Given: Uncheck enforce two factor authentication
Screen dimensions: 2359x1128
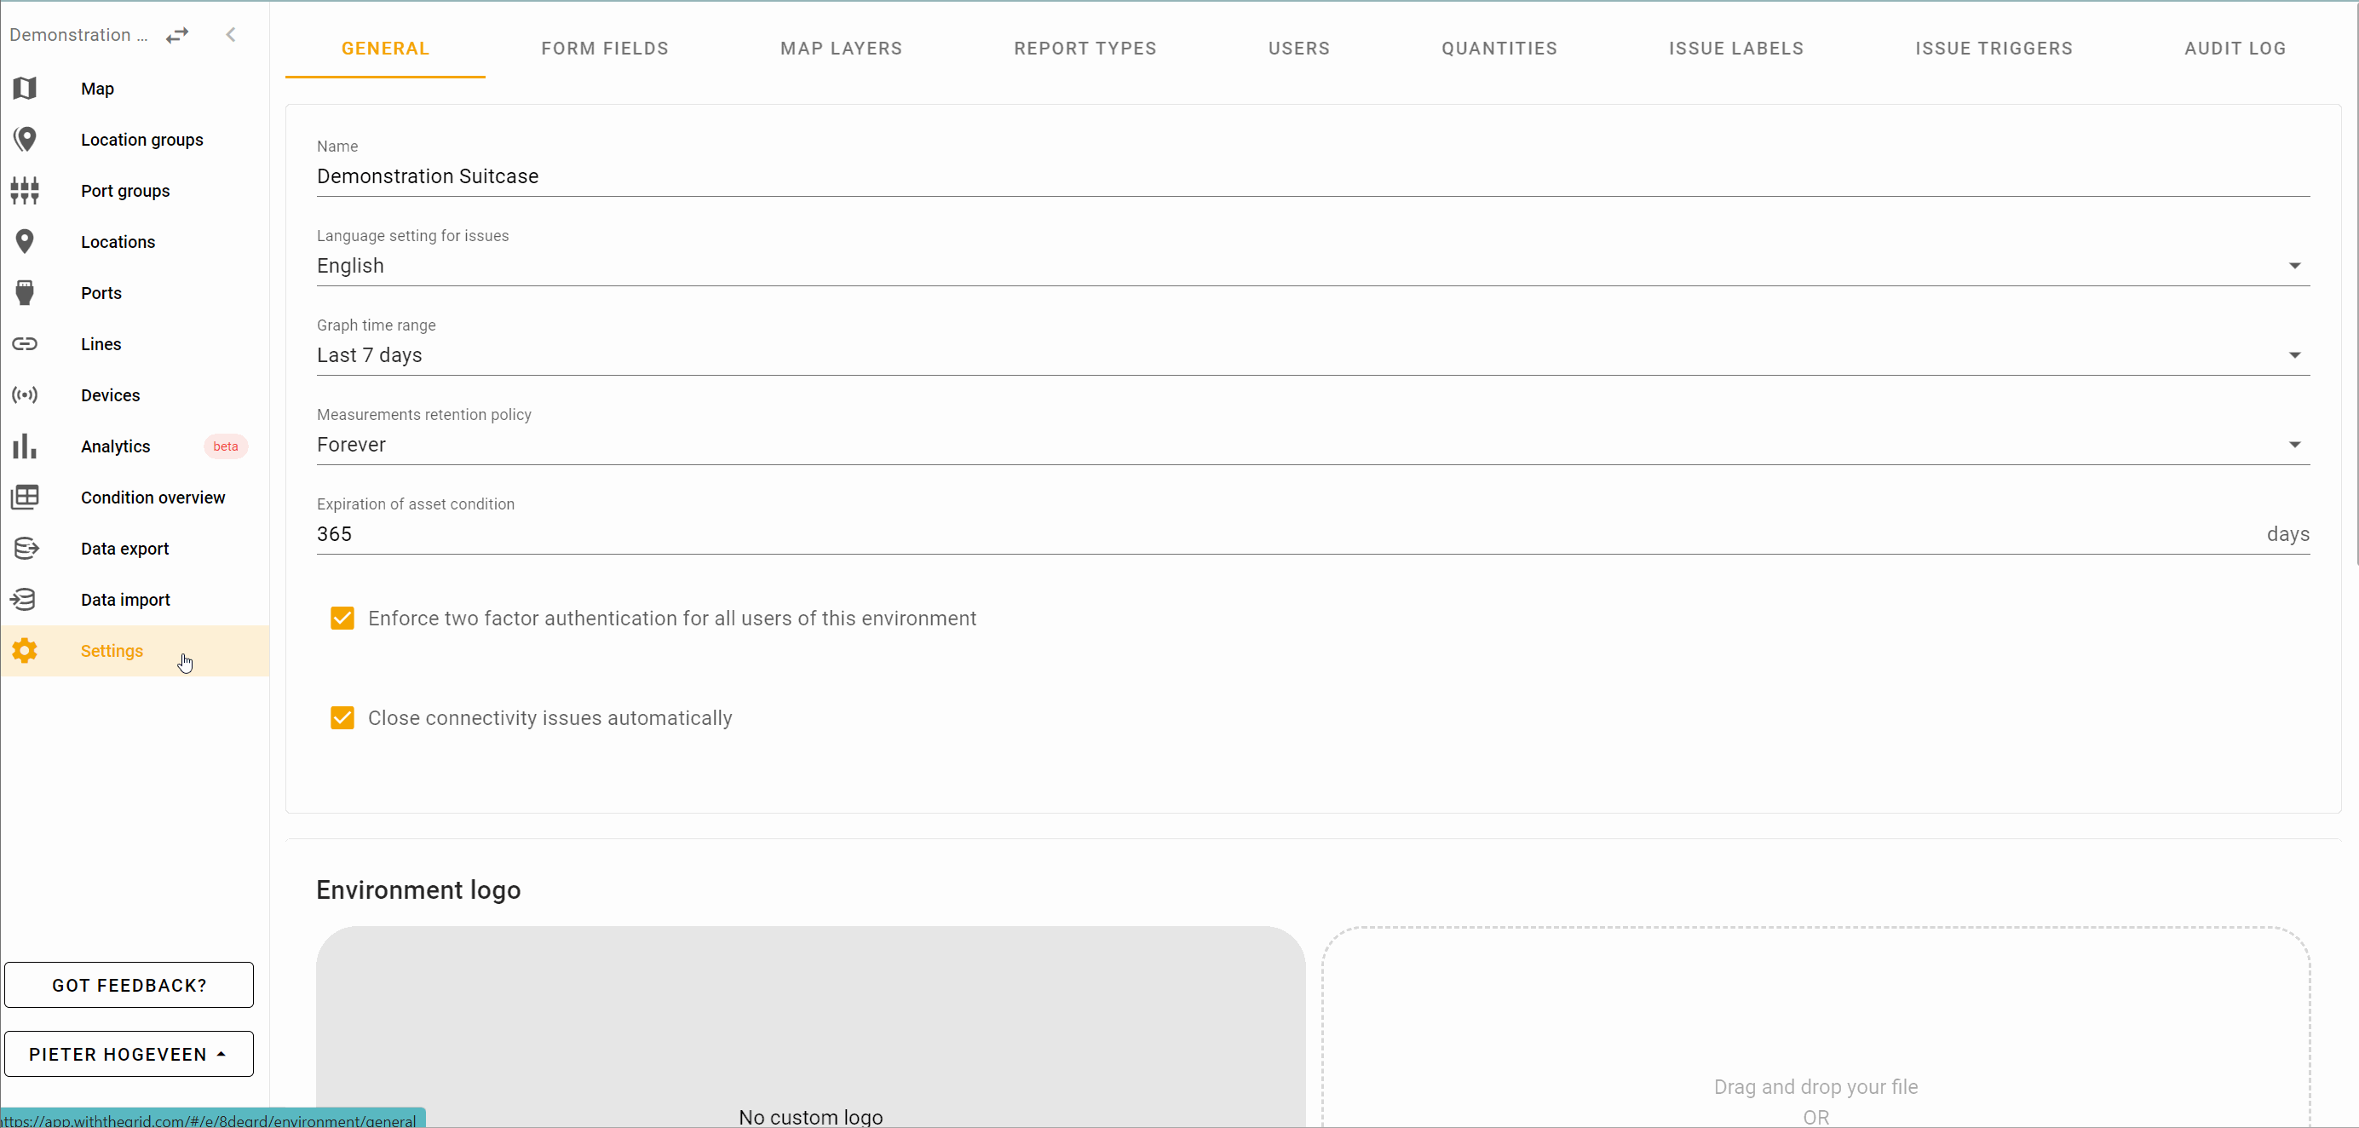Looking at the screenshot, I should pos(342,618).
